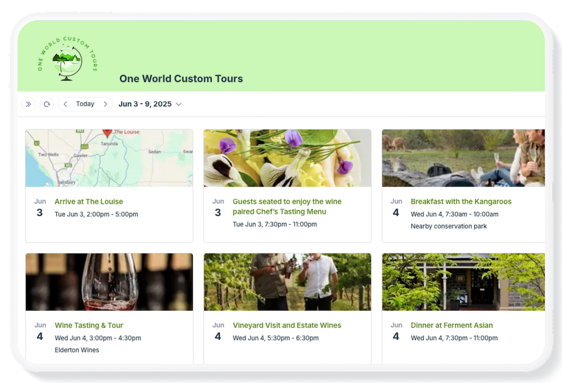Open Dinner at Ferment Asian event

click(x=452, y=325)
